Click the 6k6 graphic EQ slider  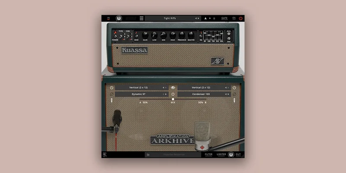pos(221,33)
